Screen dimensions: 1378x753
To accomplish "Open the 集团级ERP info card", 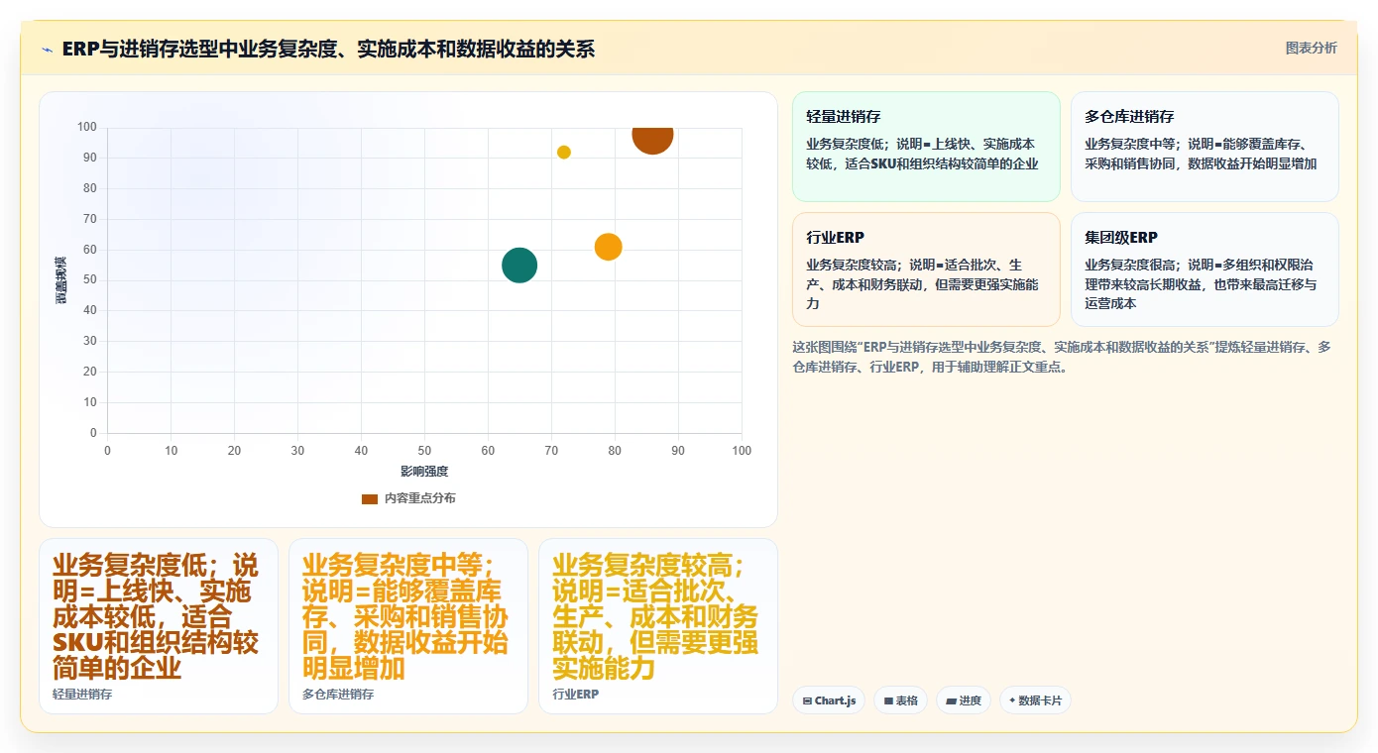I will click(1205, 269).
